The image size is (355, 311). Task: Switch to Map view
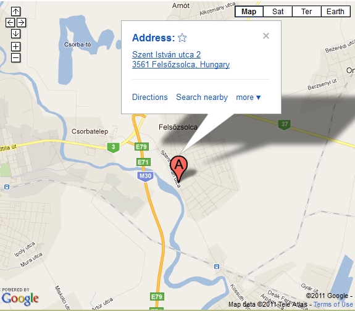(x=249, y=12)
